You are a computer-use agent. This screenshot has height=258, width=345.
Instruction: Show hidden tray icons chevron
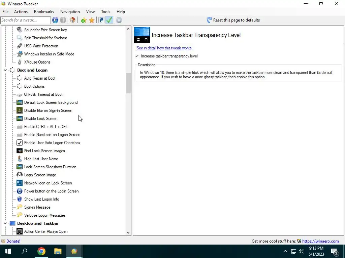[285, 251]
